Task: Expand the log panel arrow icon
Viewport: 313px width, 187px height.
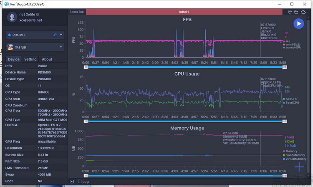Action: coord(72,182)
